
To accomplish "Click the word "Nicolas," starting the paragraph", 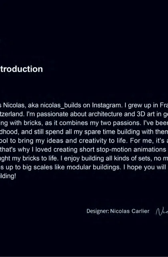I will [14, 105].
